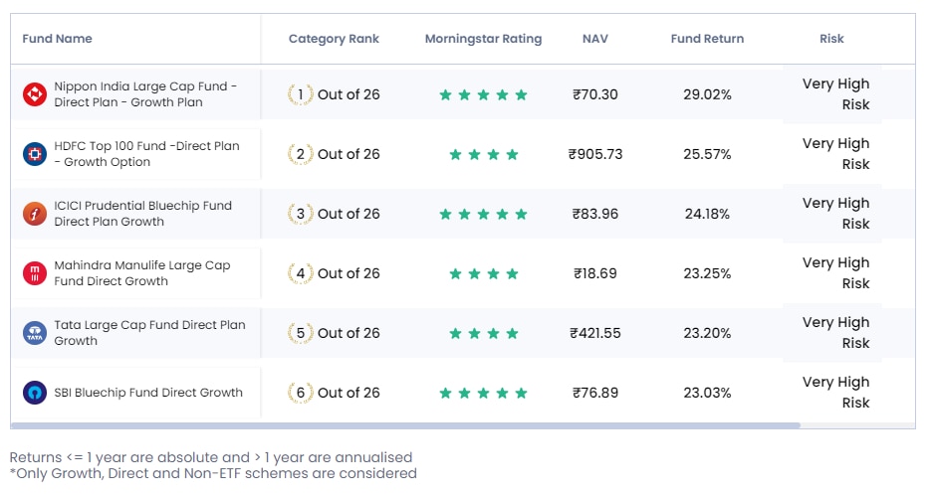Click the rank 6 laurel badge
This screenshot has height=496, width=935.
(x=300, y=393)
